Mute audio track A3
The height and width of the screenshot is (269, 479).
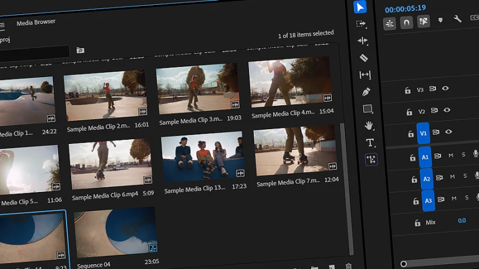(x=454, y=198)
